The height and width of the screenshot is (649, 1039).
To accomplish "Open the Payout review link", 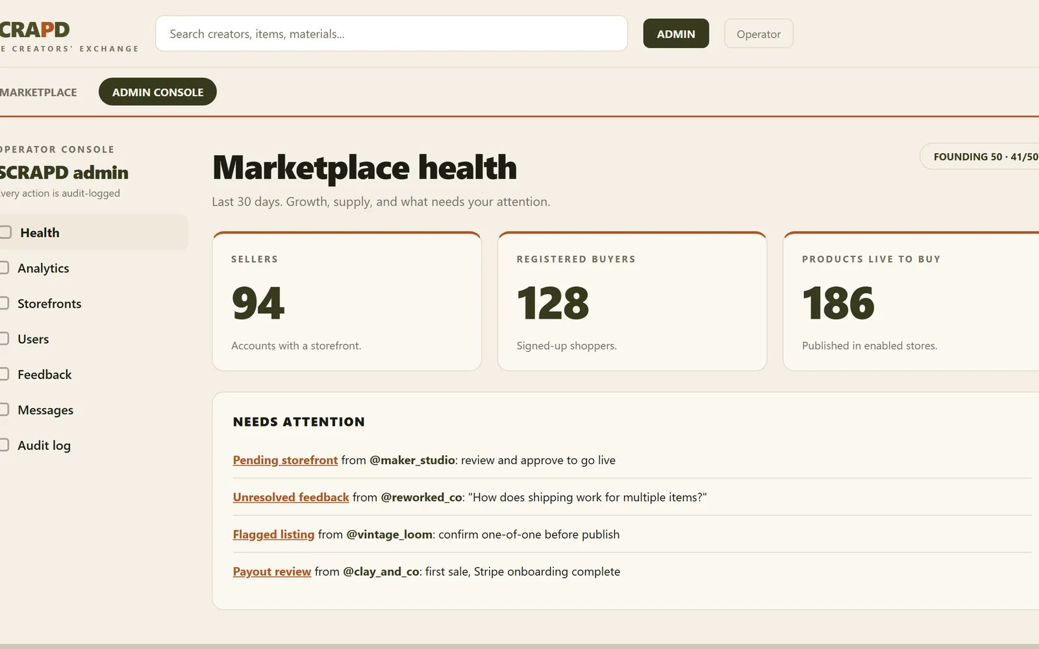I will click(272, 571).
